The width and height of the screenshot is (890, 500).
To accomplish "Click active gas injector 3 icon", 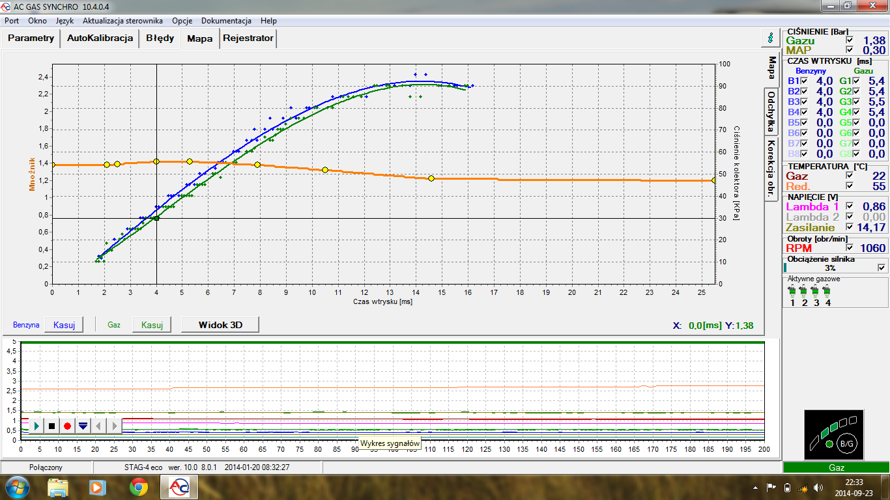I will click(816, 290).
